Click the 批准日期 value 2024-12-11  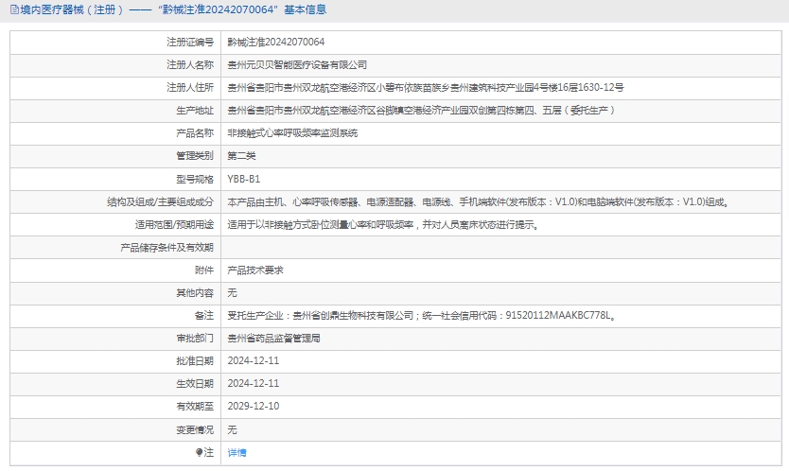pyautogui.click(x=254, y=360)
